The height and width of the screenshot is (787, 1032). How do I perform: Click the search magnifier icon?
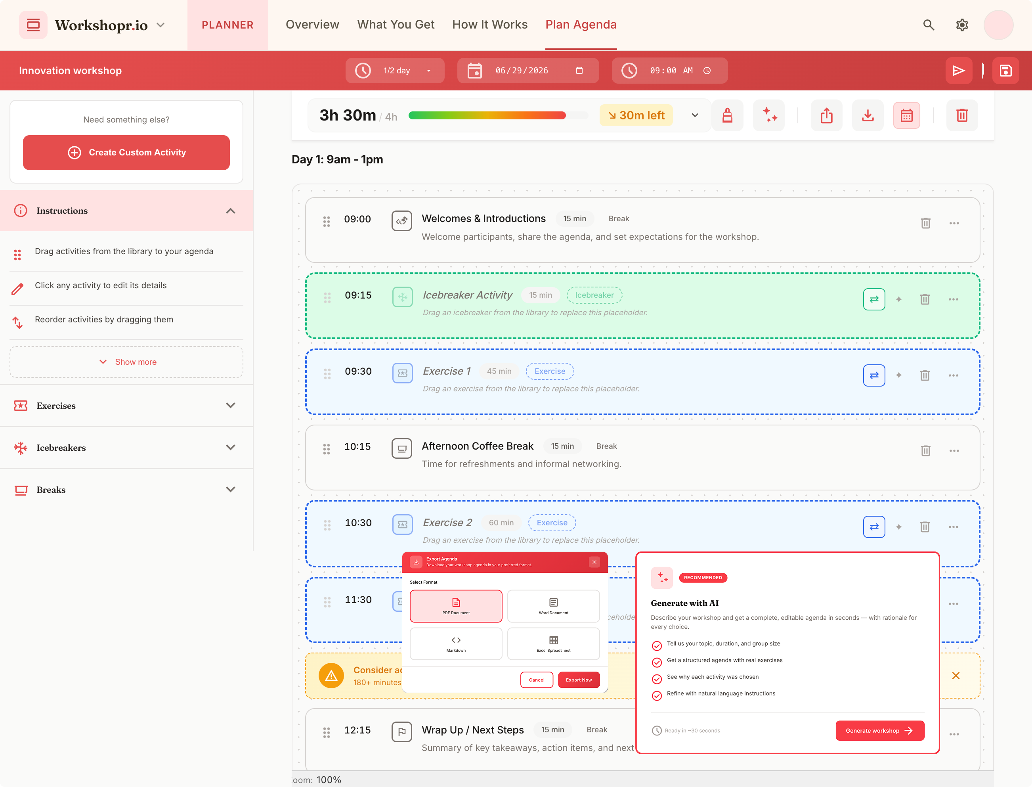coord(929,25)
